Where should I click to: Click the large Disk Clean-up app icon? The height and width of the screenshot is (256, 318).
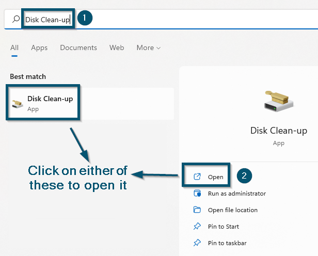[278, 101]
